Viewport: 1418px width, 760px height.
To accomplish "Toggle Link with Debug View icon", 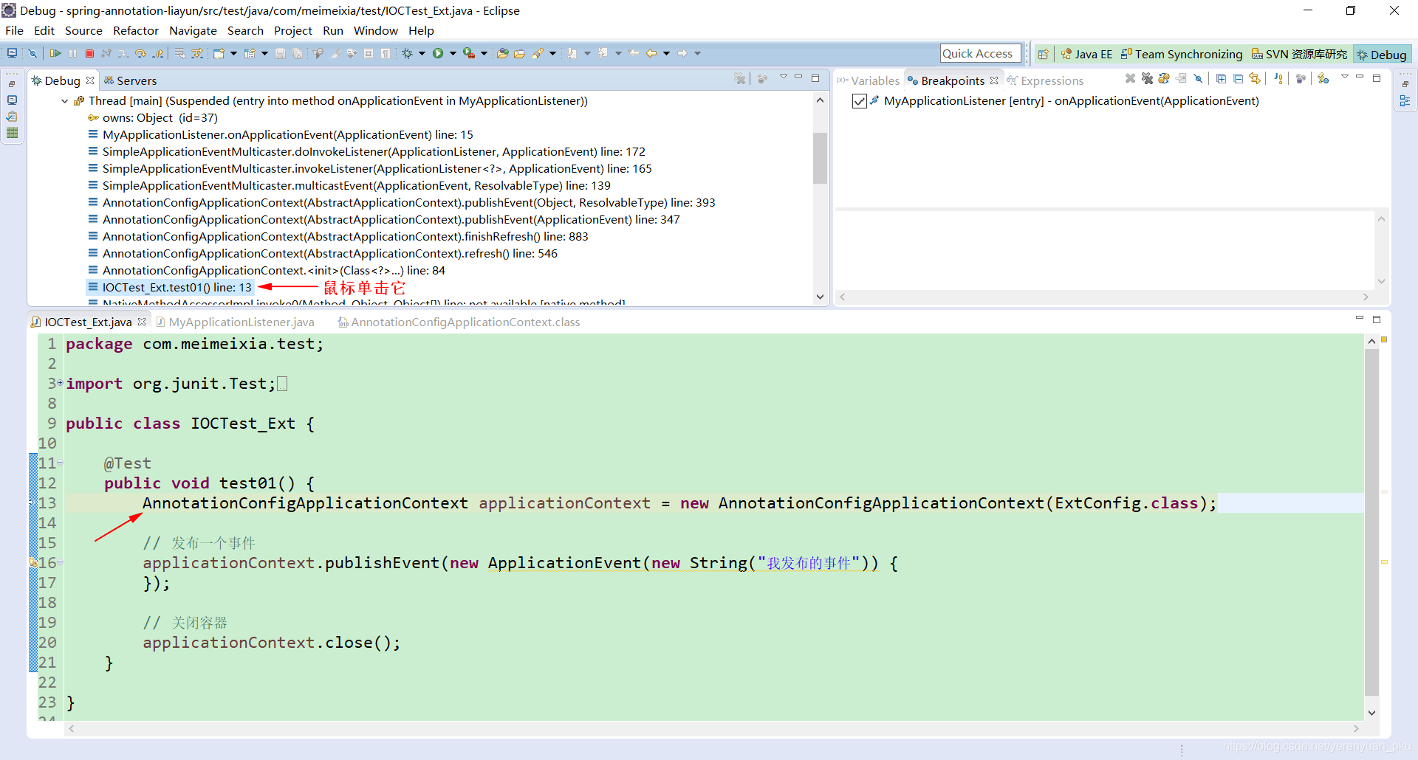I will [1255, 78].
